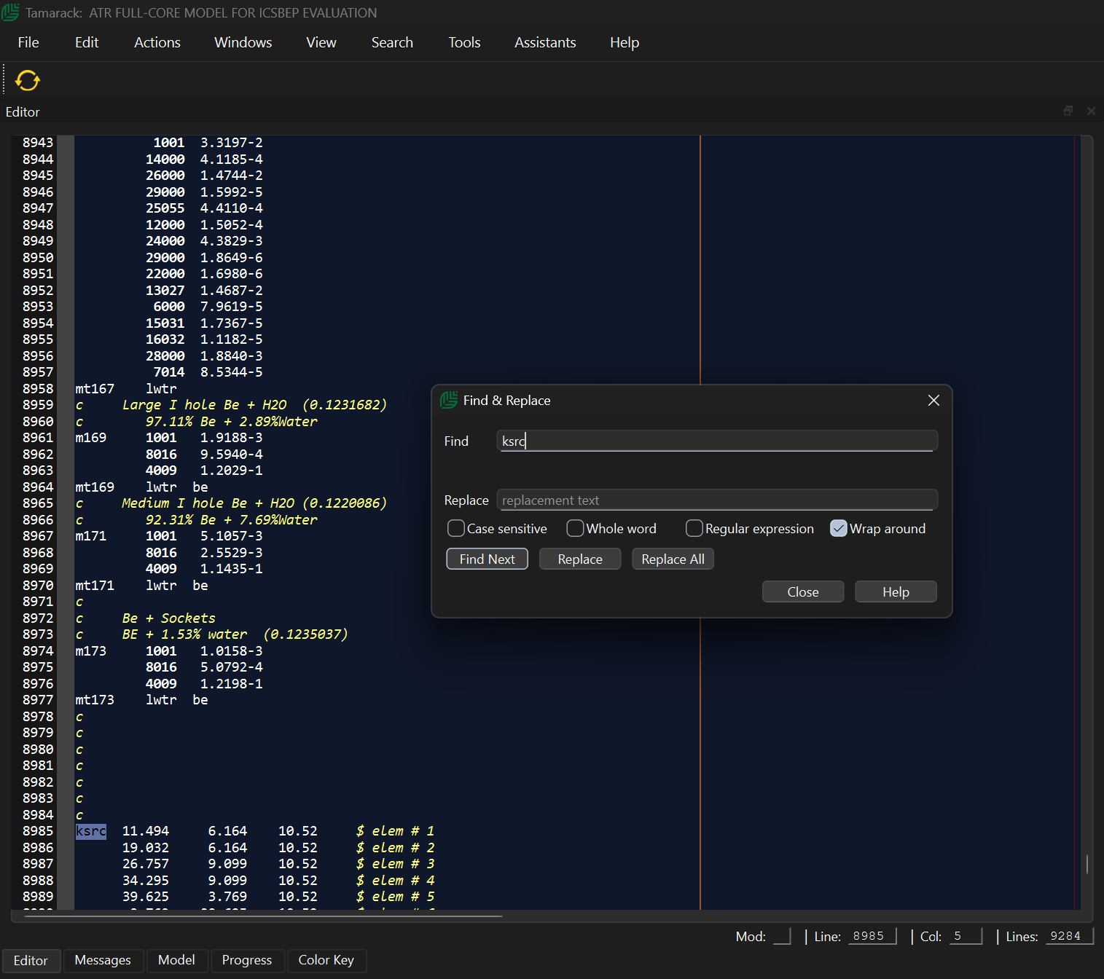Switch to the Color Key tab
1104x979 pixels.
tap(326, 960)
